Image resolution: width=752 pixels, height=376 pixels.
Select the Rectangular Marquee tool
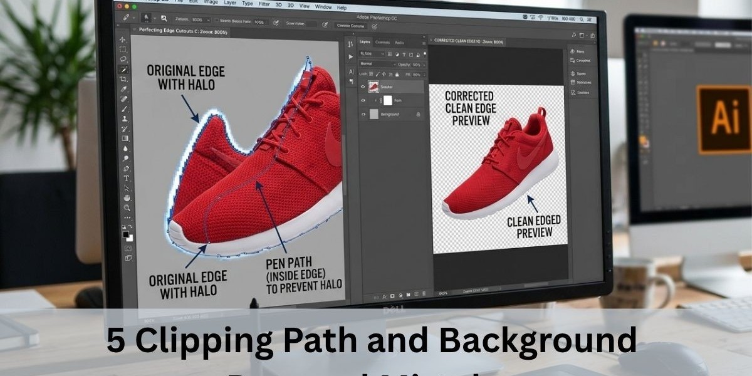tap(123, 50)
